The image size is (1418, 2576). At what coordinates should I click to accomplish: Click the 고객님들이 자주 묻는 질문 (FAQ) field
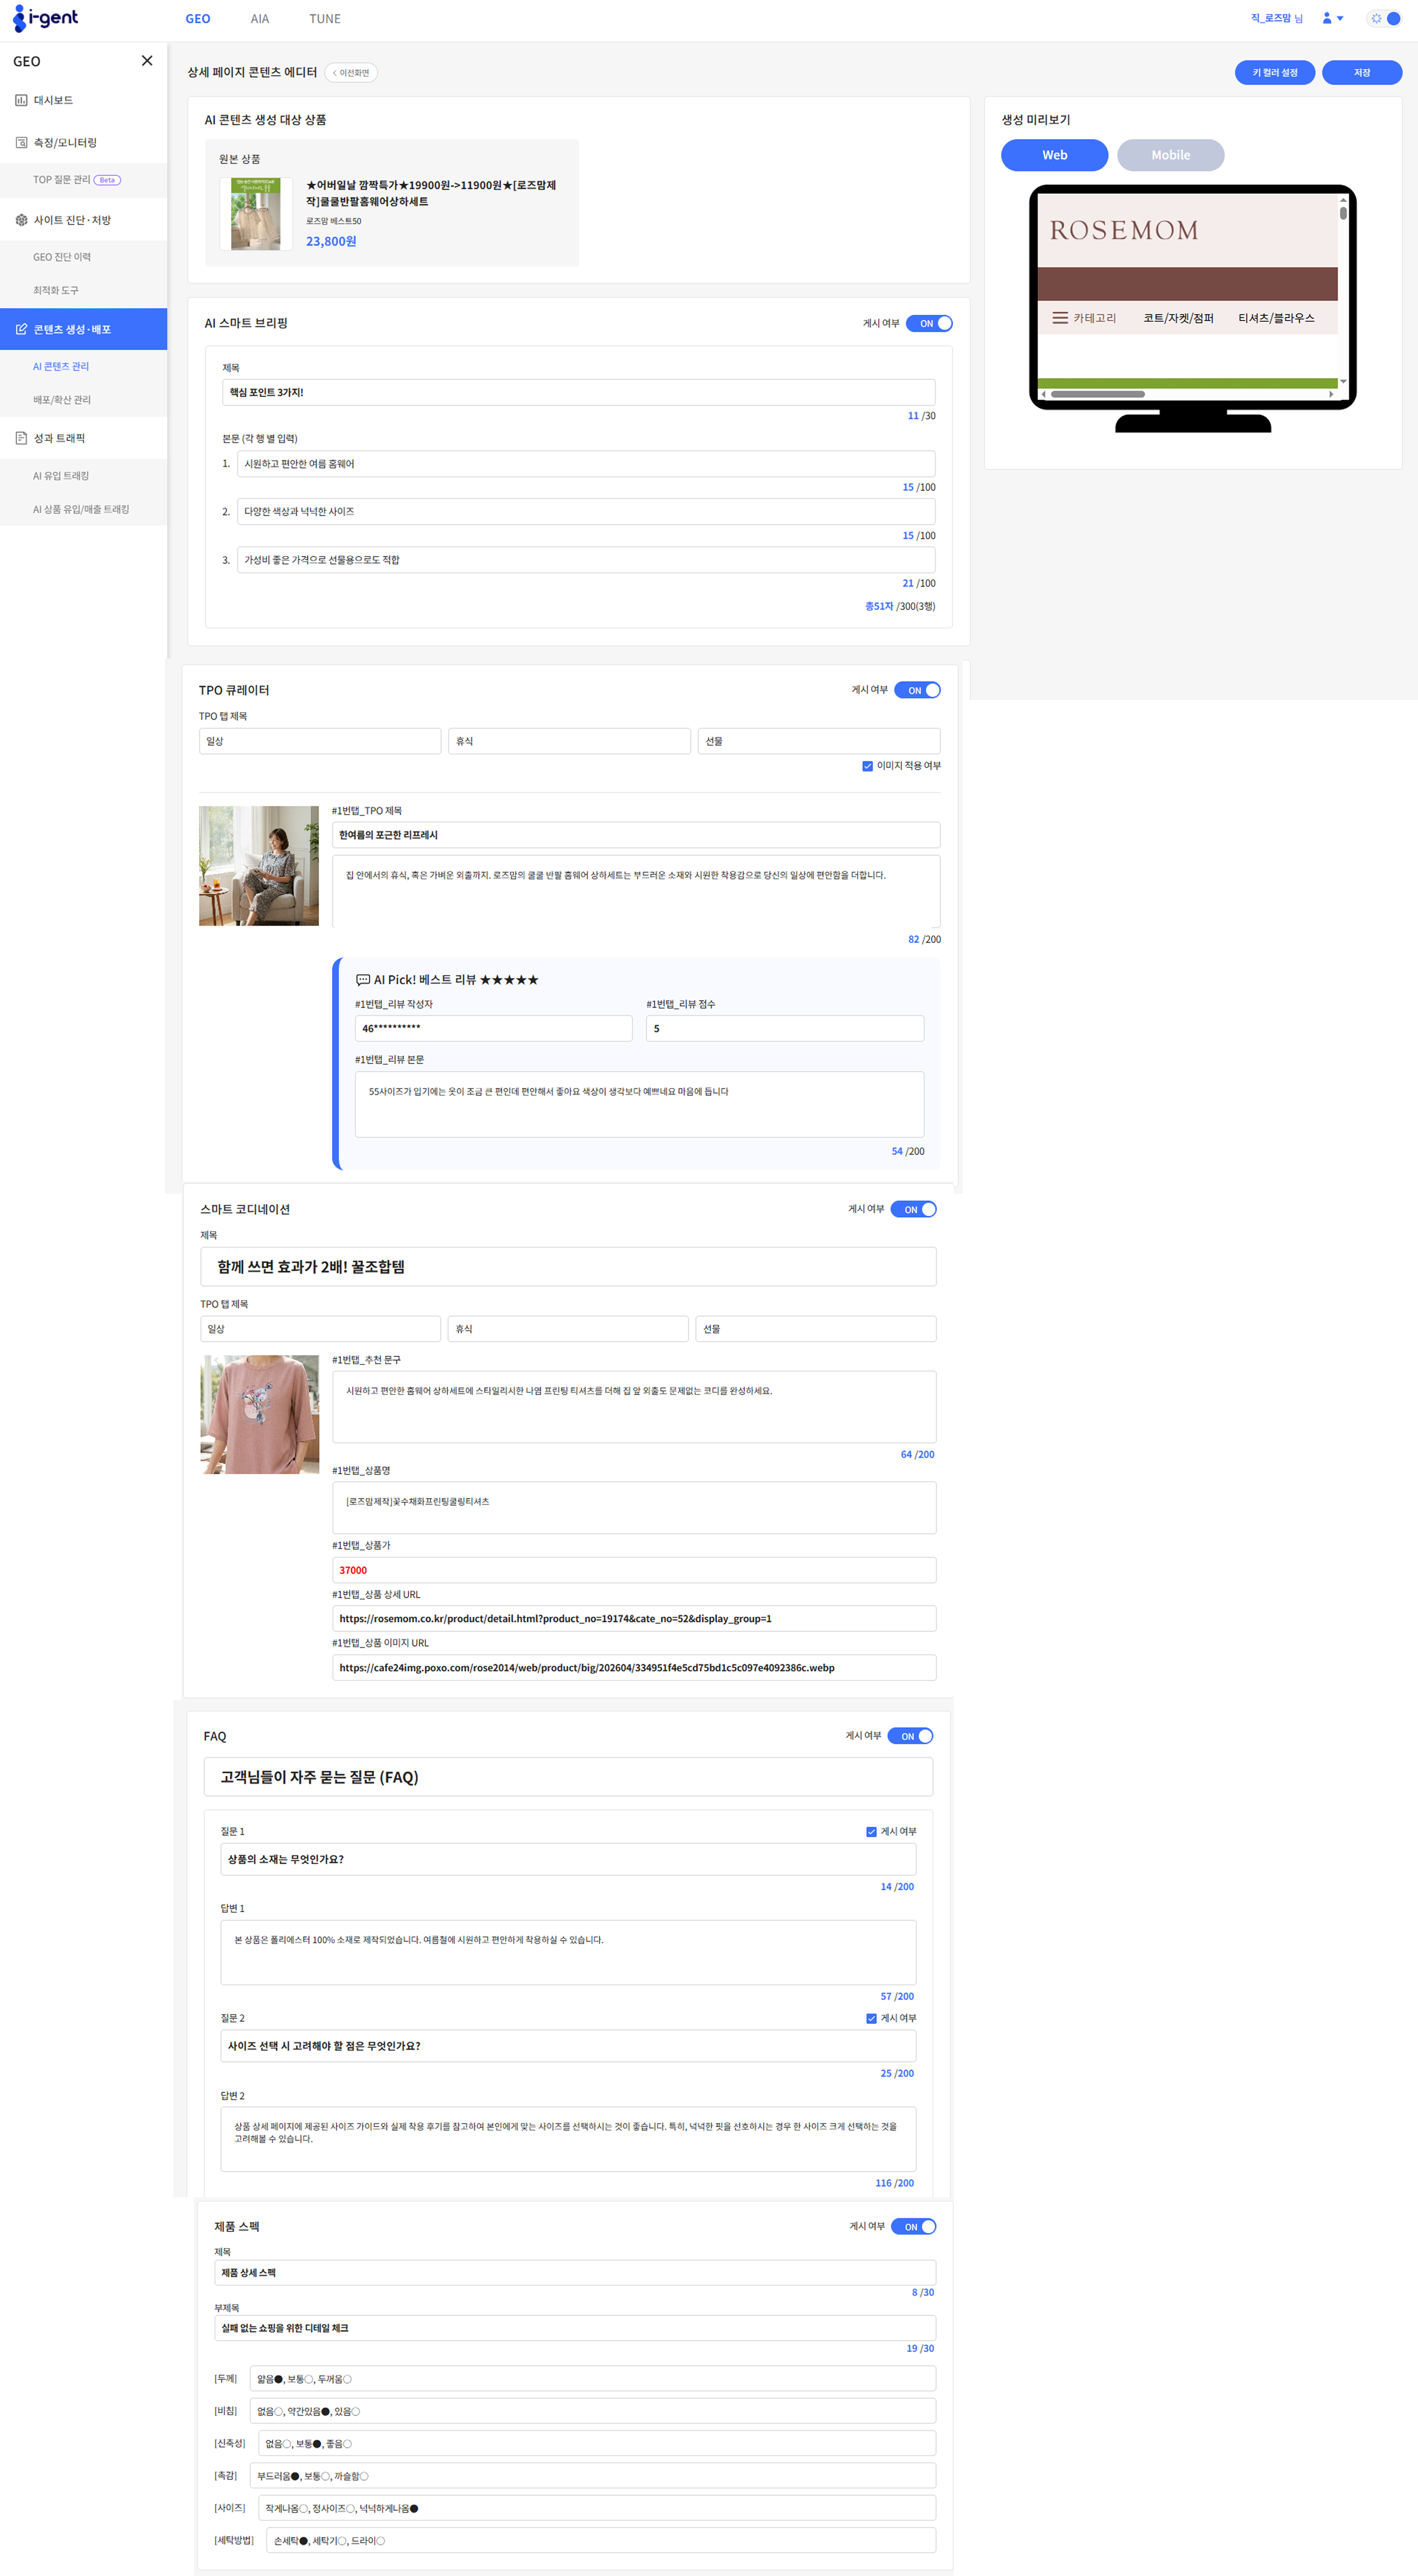[568, 1777]
